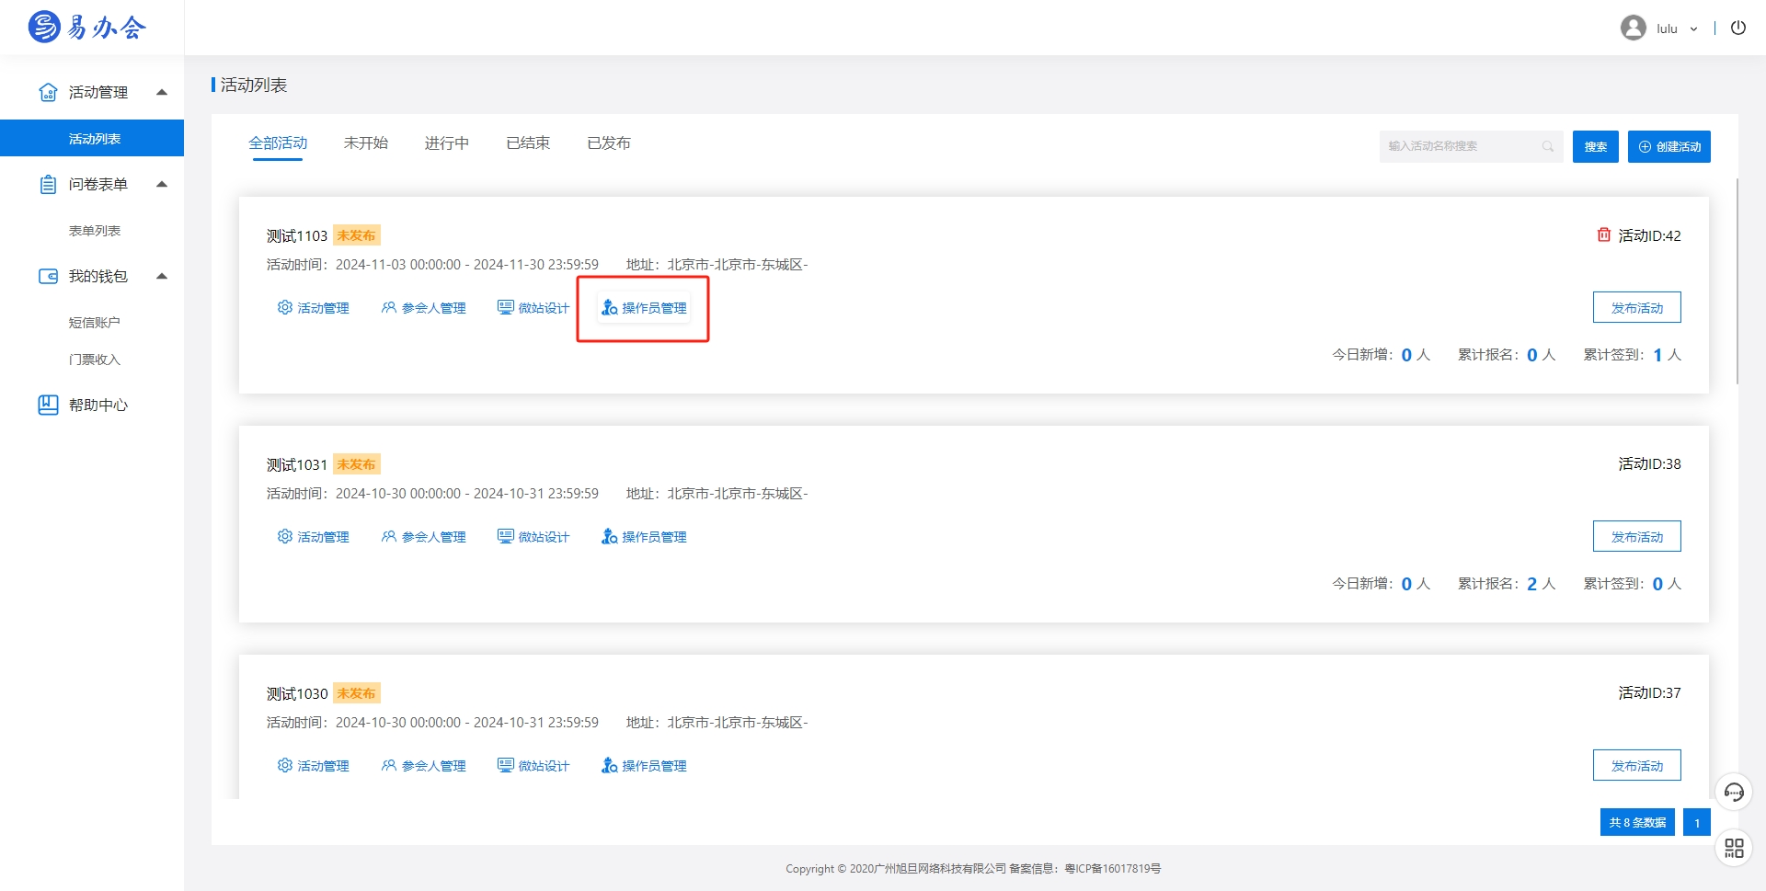The width and height of the screenshot is (1766, 891).
Task: Click the 测试1031 activity title
Action: (x=297, y=464)
